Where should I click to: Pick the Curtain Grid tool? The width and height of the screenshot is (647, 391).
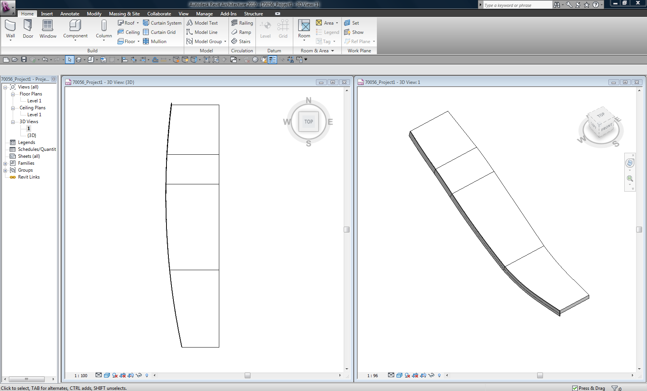pos(159,32)
